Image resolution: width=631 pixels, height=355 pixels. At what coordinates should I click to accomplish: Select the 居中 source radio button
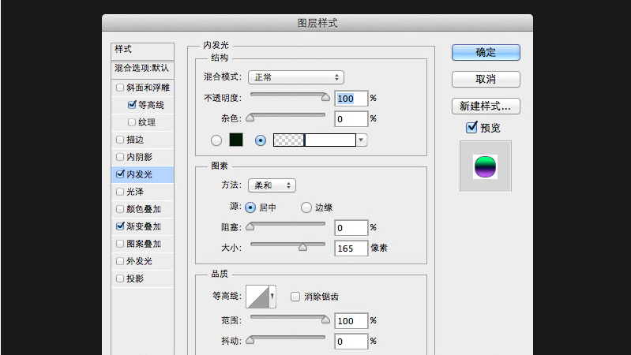pos(250,207)
